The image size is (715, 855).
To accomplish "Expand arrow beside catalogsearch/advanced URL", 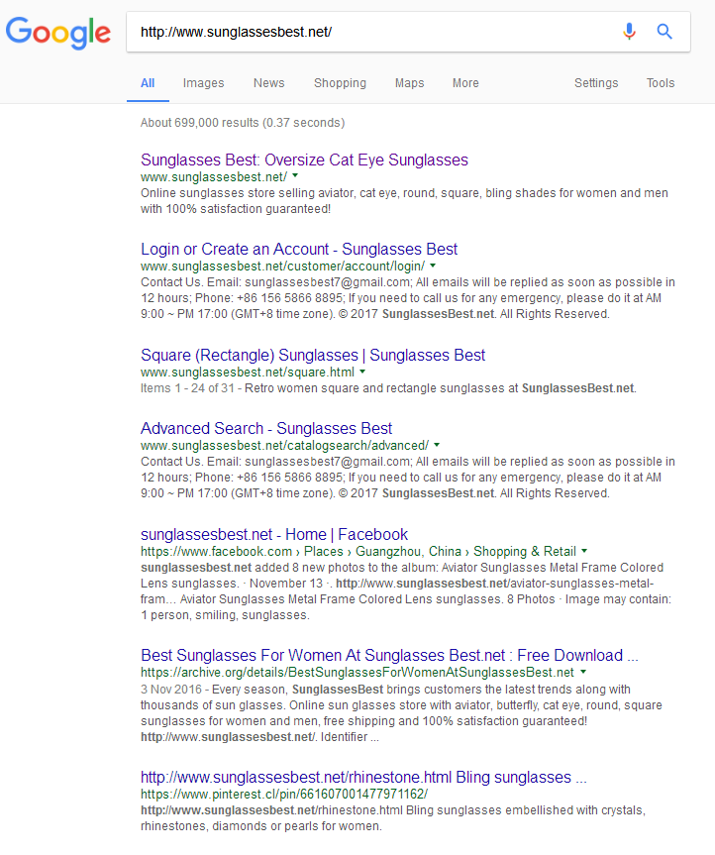I will 437,445.
